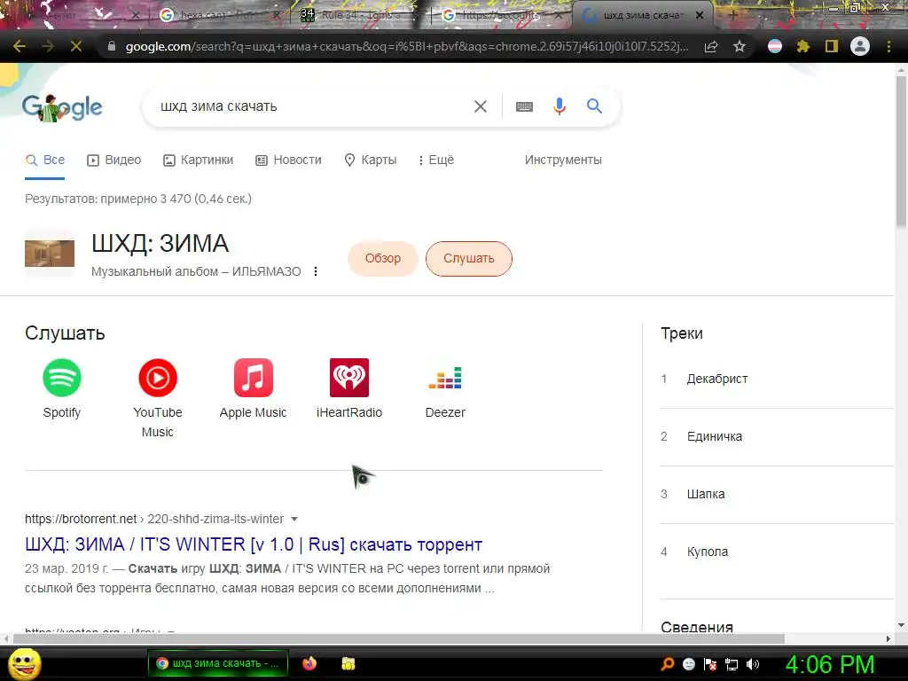Screen dimensions: 908x681
Task: Focus the Google search input field
Action: point(313,106)
